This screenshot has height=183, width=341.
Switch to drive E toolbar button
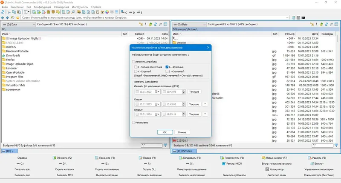pyautogui.click(x=139, y=12)
